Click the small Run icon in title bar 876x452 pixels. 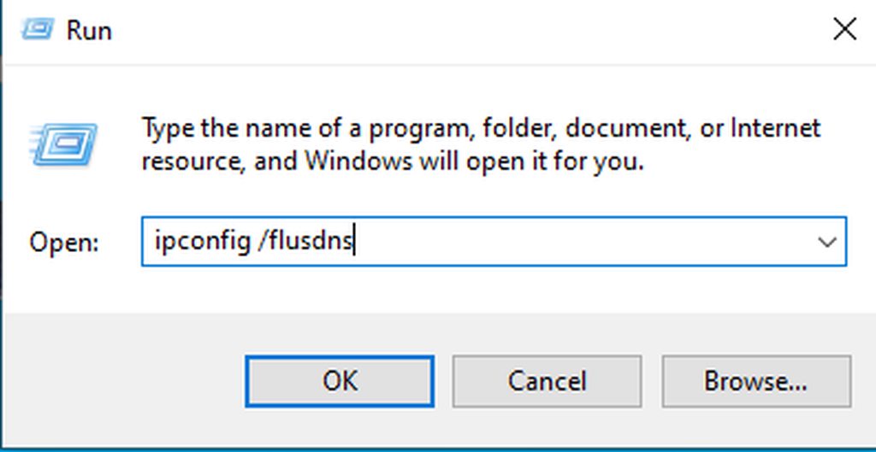tap(38, 29)
